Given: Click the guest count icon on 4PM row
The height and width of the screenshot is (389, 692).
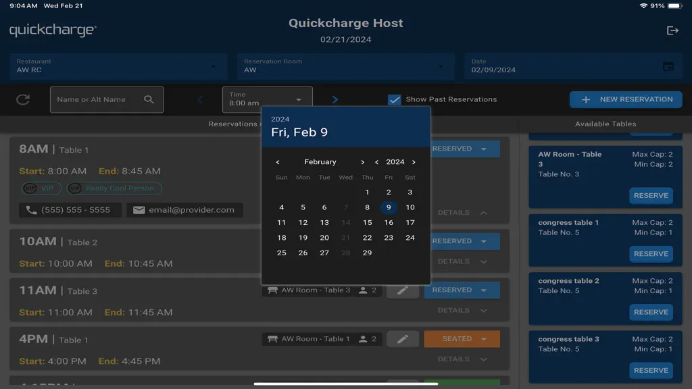Looking at the screenshot, I should (363, 339).
